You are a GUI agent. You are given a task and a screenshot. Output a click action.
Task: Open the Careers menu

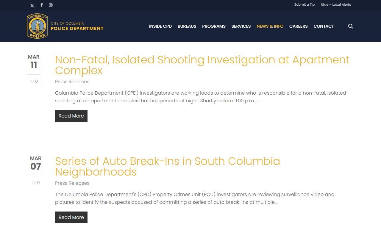[x=299, y=26]
